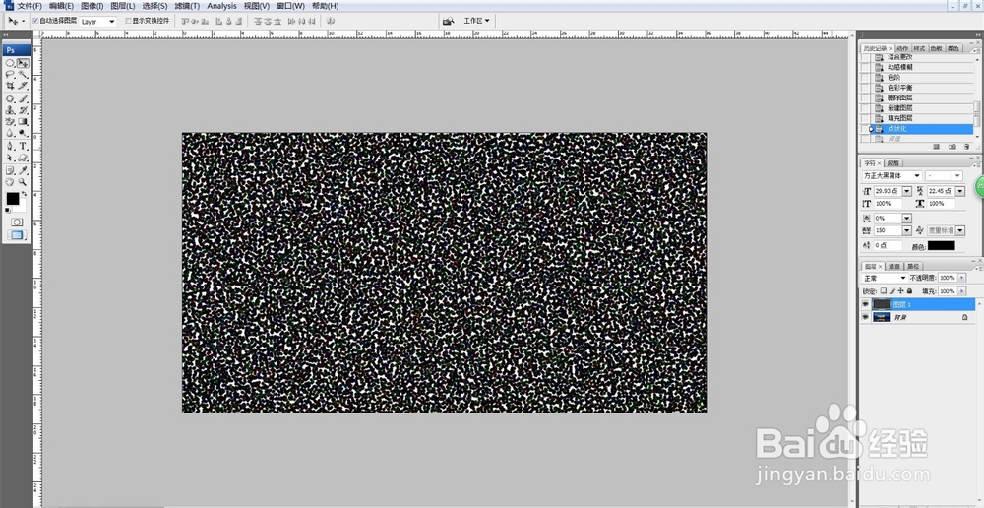984x508 pixels.
Task: Select the Path Selection tool
Action: click(10, 158)
